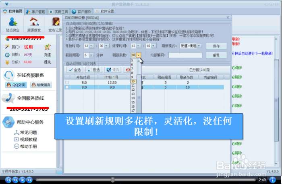
Task: Click the 内部编码 input field
Action: coord(185,55)
